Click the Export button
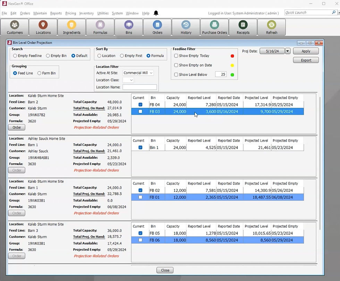Screen dimensions: 340x281 coord(306,60)
